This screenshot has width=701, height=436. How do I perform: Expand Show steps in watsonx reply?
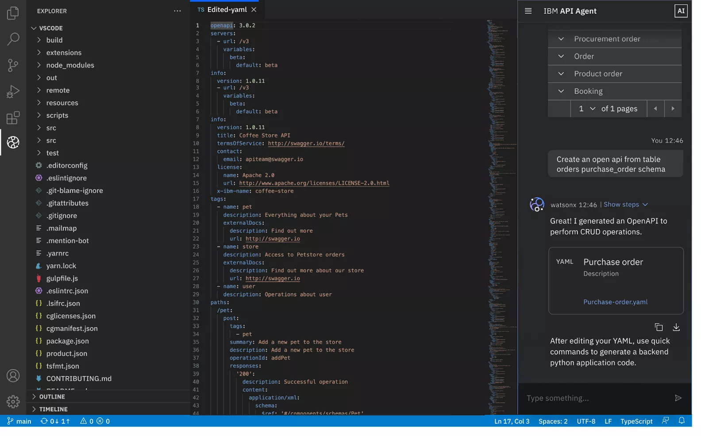click(625, 204)
